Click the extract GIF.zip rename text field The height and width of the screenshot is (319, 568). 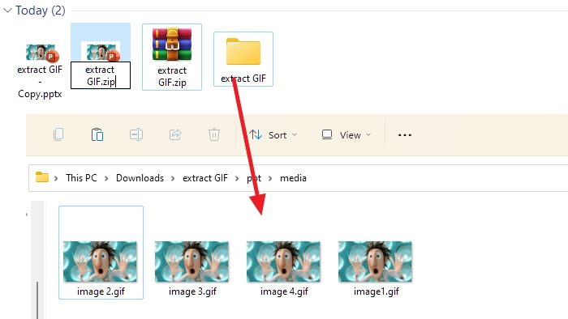101,75
